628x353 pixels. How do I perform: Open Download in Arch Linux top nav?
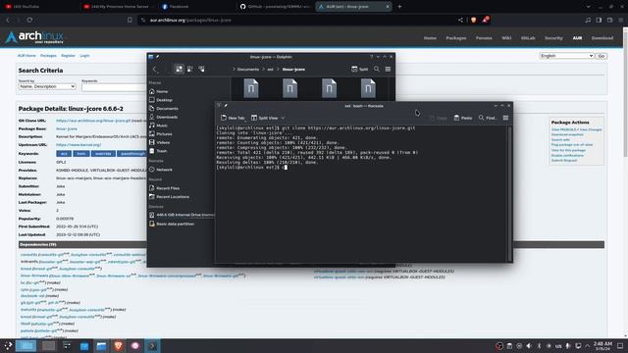602,38
